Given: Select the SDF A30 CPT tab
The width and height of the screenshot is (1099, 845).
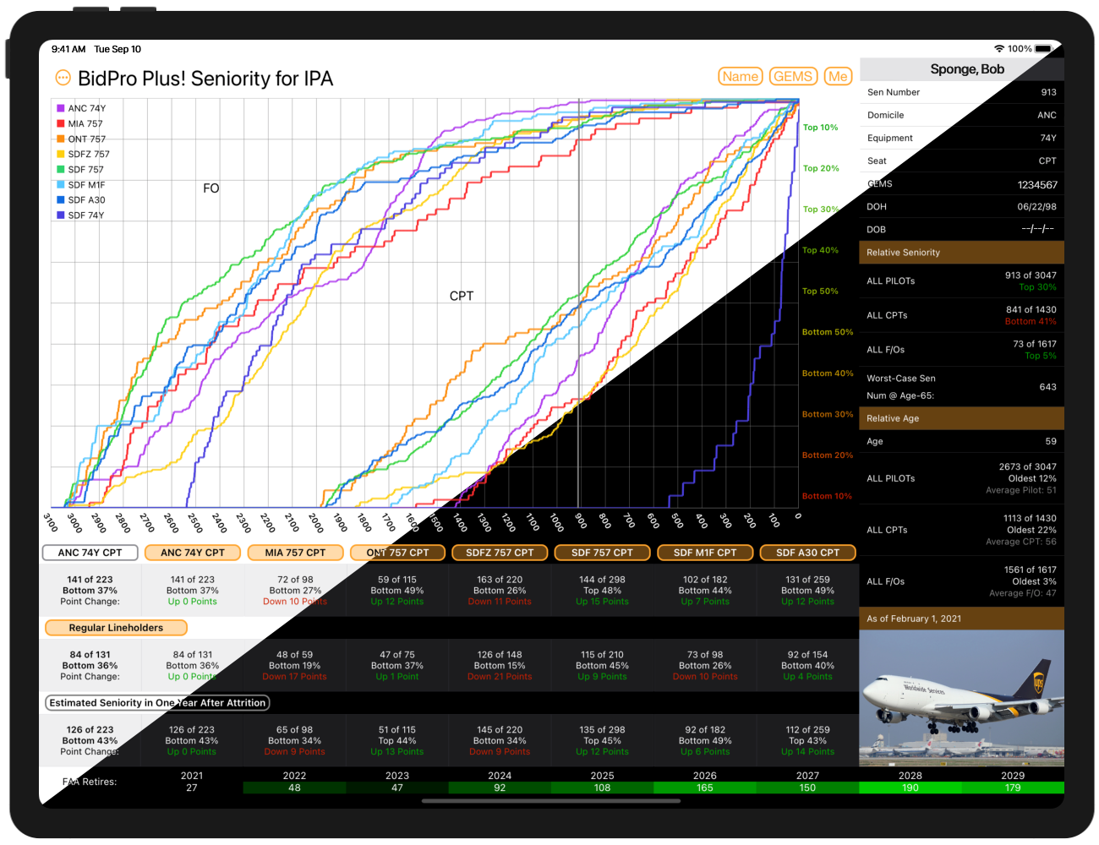Looking at the screenshot, I should (x=807, y=553).
